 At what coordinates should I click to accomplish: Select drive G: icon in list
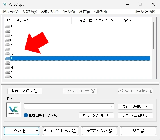(8, 40)
